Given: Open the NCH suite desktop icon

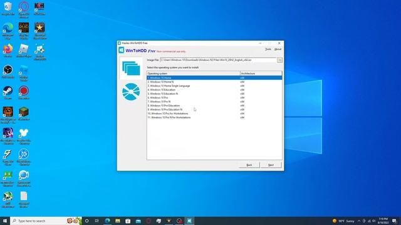Looking at the screenshot, I should [39, 7].
